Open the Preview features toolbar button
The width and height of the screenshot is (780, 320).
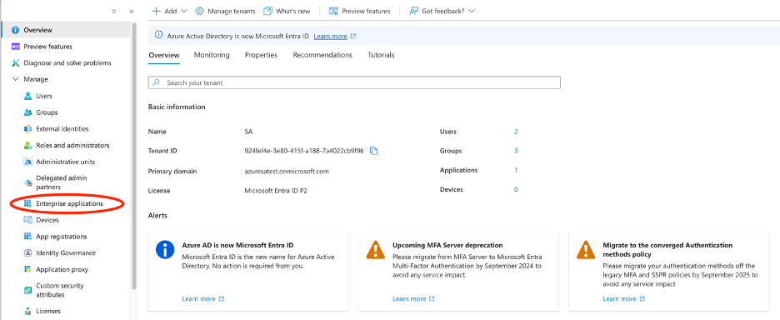pos(360,11)
